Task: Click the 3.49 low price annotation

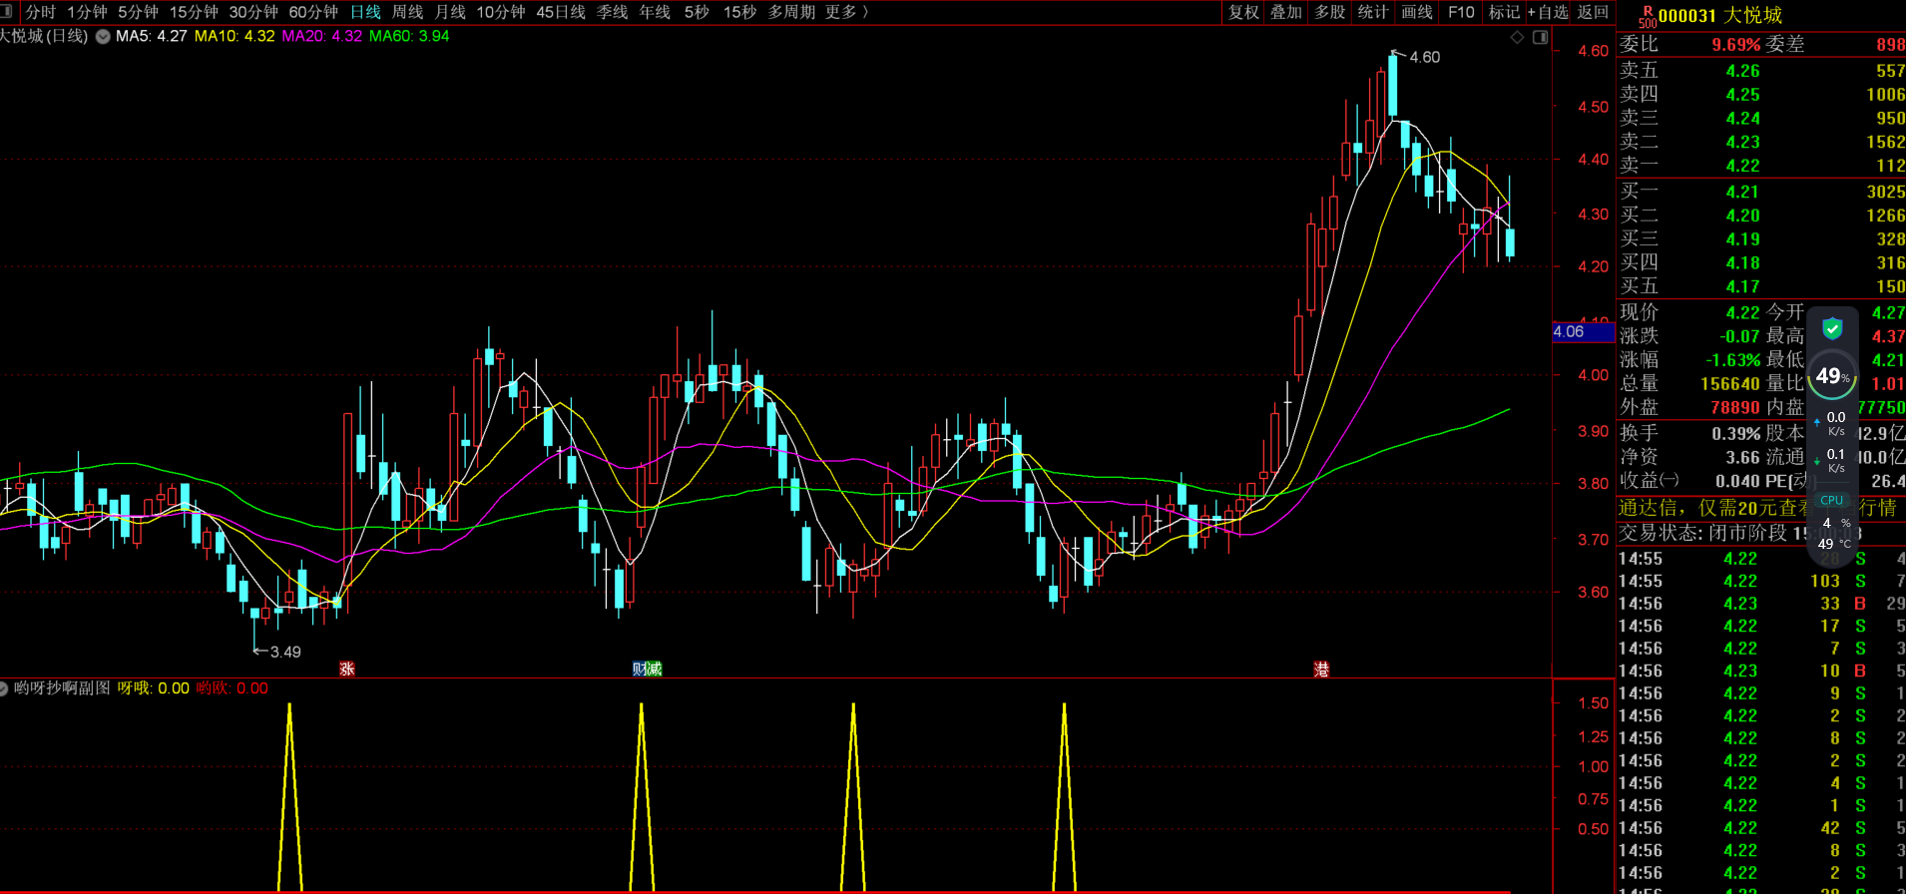Action: (x=285, y=653)
